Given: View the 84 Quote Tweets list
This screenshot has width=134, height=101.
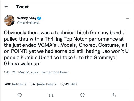Looking at the screenshot, I should (x=43, y=84).
